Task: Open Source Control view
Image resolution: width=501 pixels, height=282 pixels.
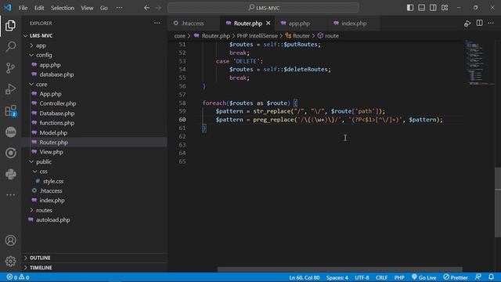Action: 10,68
